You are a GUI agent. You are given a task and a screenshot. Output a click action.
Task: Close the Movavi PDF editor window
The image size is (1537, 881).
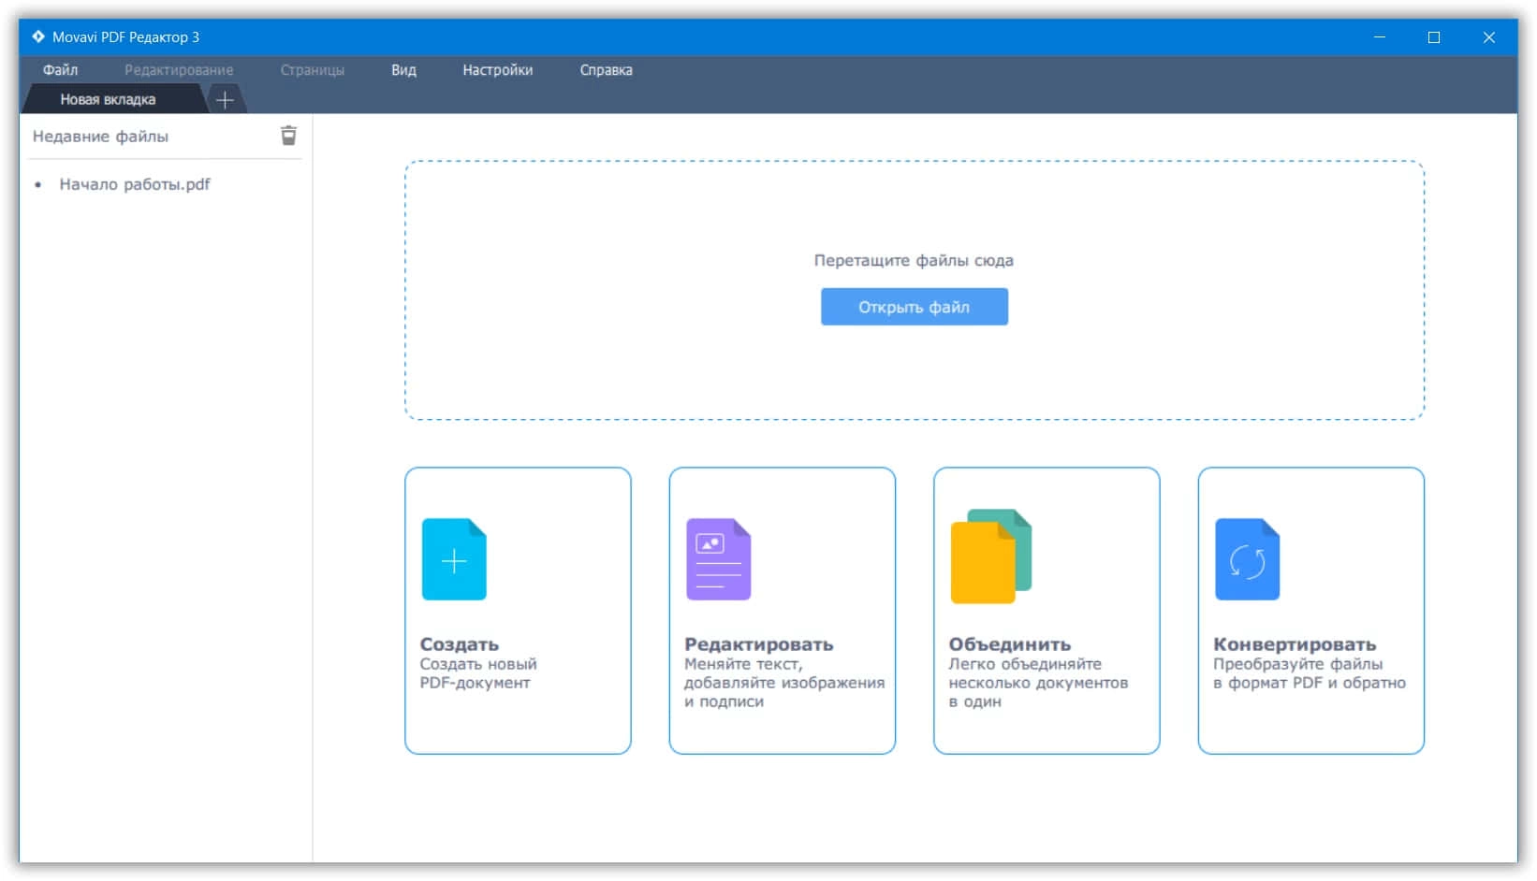pyautogui.click(x=1489, y=37)
